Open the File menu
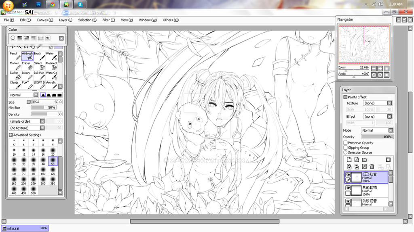The height and width of the screenshot is (232, 414). [x=9, y=20]
